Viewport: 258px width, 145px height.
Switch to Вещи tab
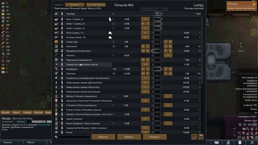pos(16,113)
